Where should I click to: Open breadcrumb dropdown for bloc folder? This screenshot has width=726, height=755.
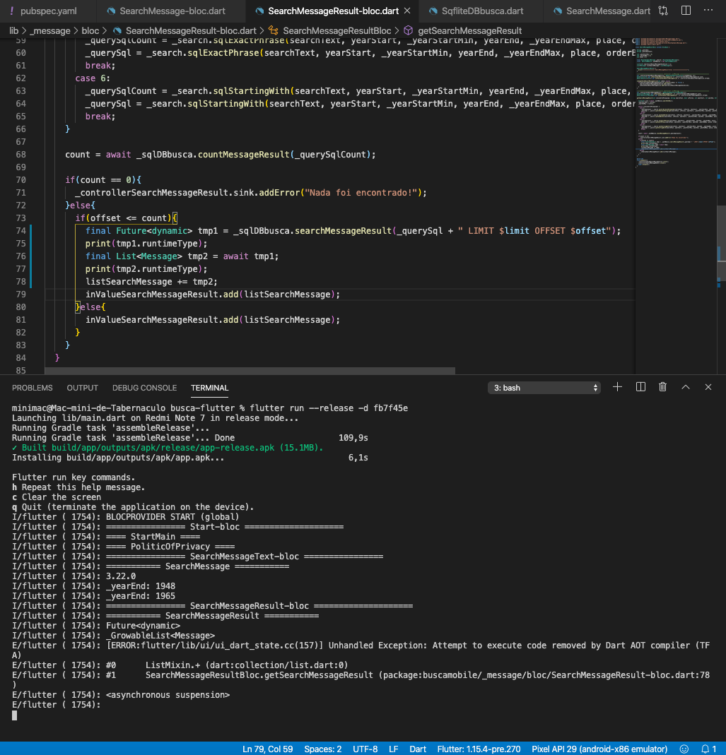90,30
